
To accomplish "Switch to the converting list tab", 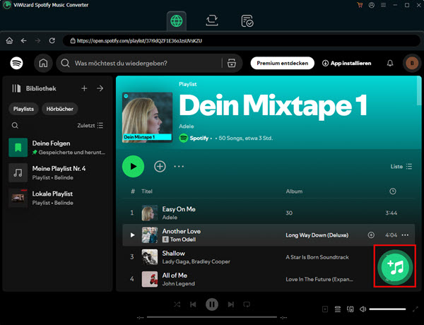I will 212,20.
